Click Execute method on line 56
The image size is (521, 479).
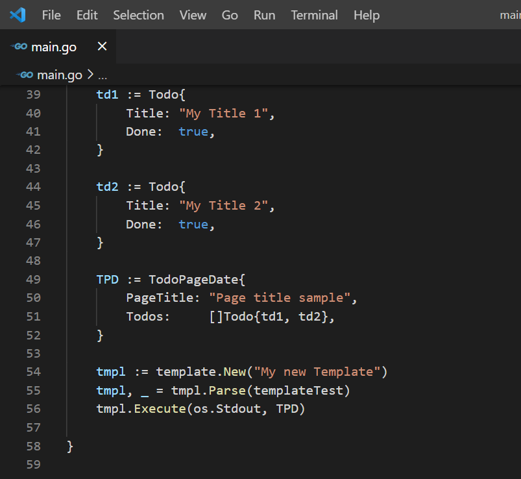pyautogui.click(x=160, y=409)
